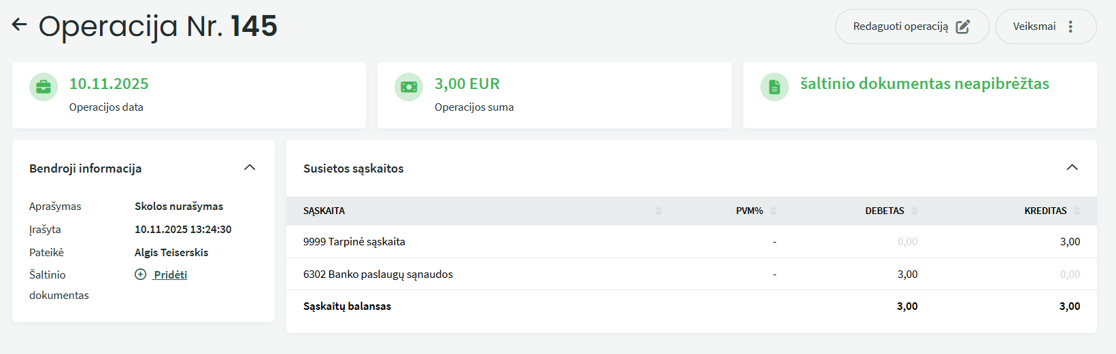Open the Veiksmai three-dot menu icon

(x=1070, y=26)
